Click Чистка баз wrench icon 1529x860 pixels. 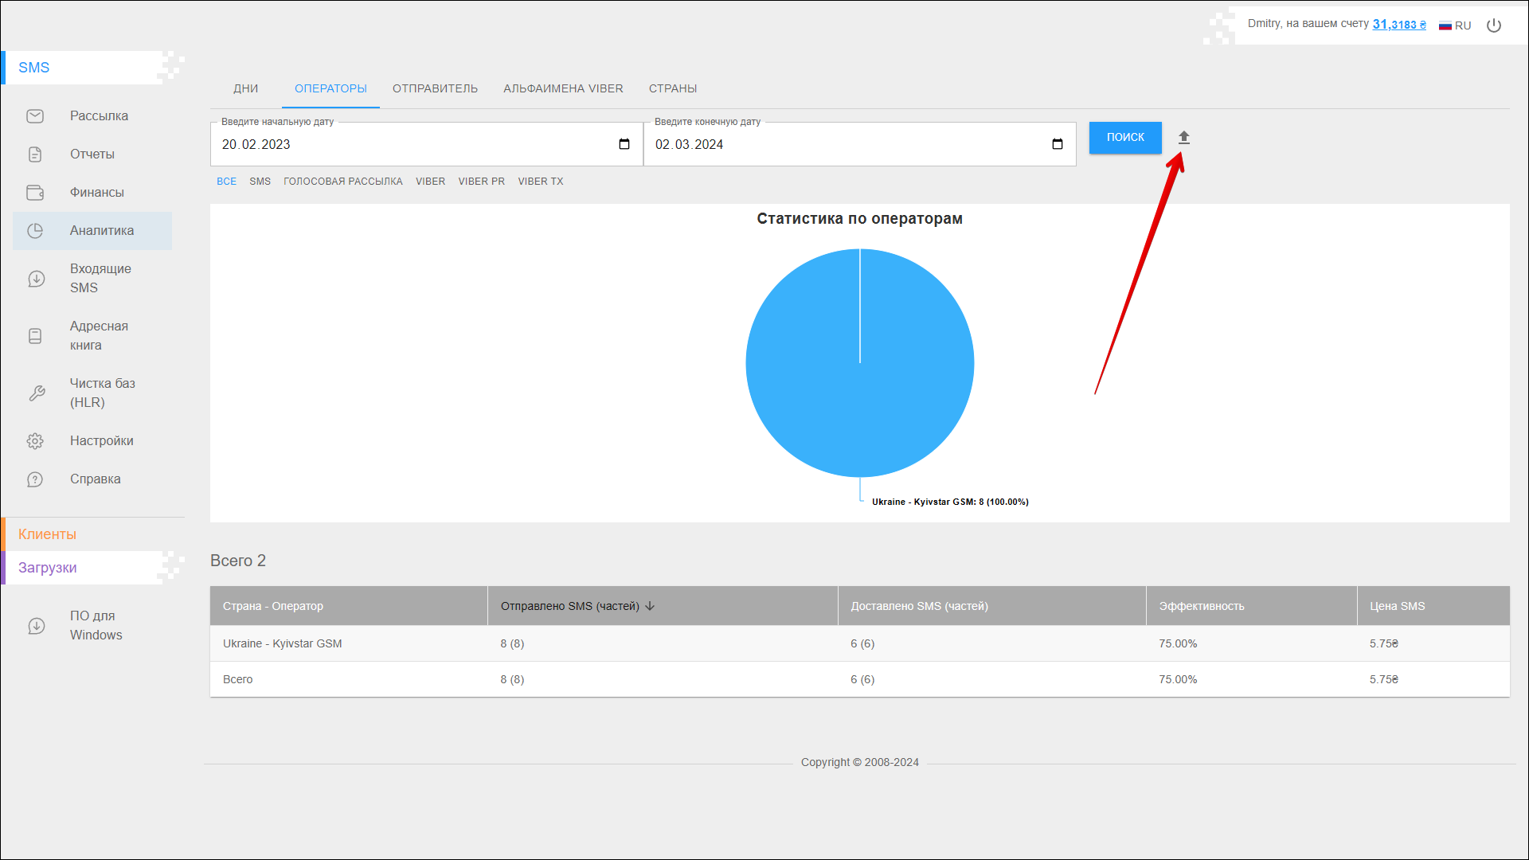(36, 393)
